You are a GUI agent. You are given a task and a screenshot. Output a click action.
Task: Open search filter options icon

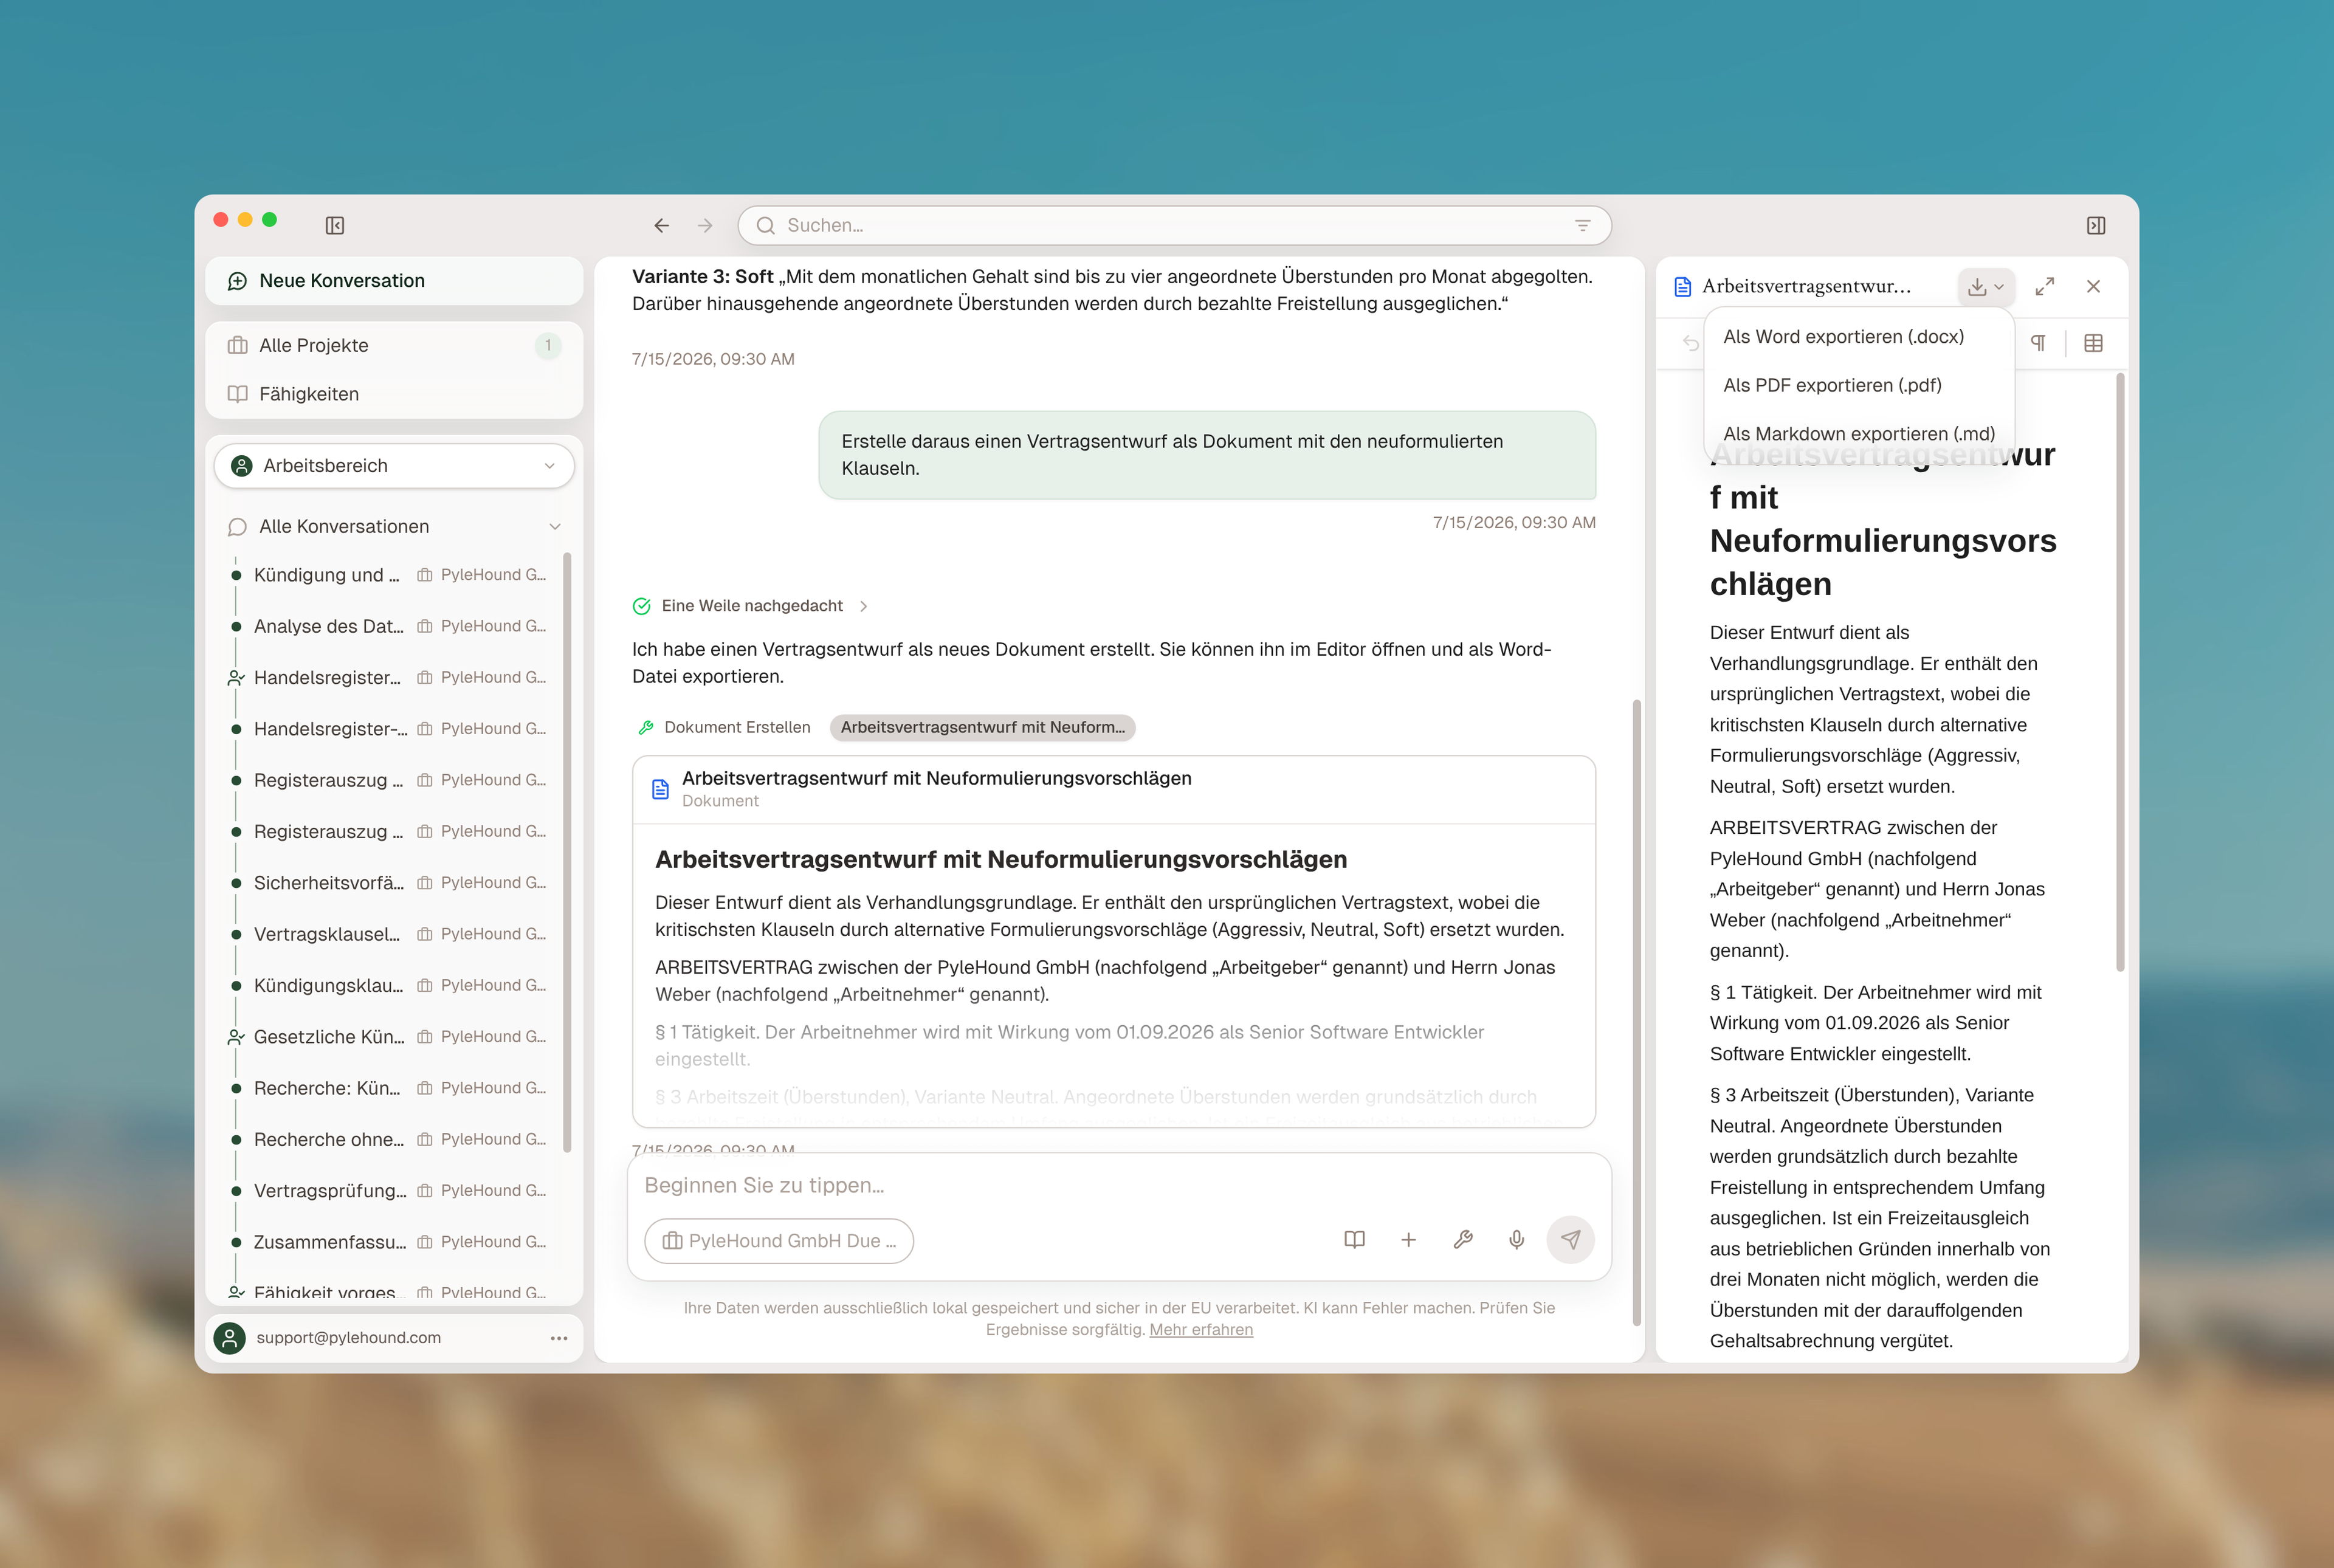(x=1582, y=225)
